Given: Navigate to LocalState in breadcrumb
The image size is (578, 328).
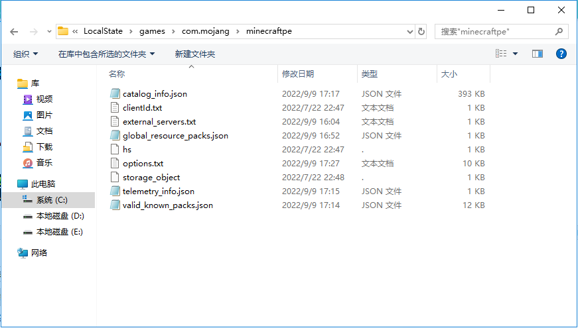Looking at the screenshot, I should pos(104,31).
